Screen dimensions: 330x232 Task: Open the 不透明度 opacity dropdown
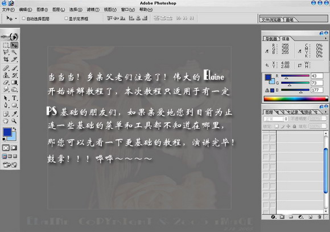[318, 119]
